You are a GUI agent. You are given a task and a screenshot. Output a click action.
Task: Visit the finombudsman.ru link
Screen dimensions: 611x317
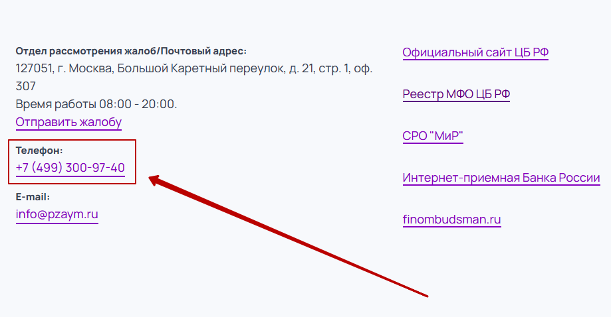tap(451, 220)
